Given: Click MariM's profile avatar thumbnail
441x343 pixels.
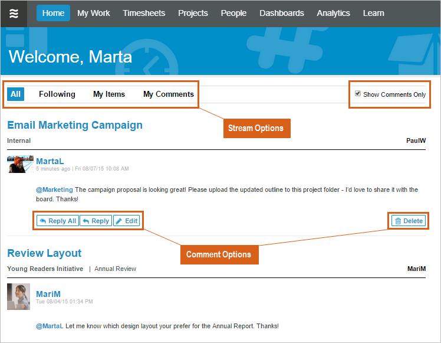Looking at the screenshot, I should (x=18, y=296).
